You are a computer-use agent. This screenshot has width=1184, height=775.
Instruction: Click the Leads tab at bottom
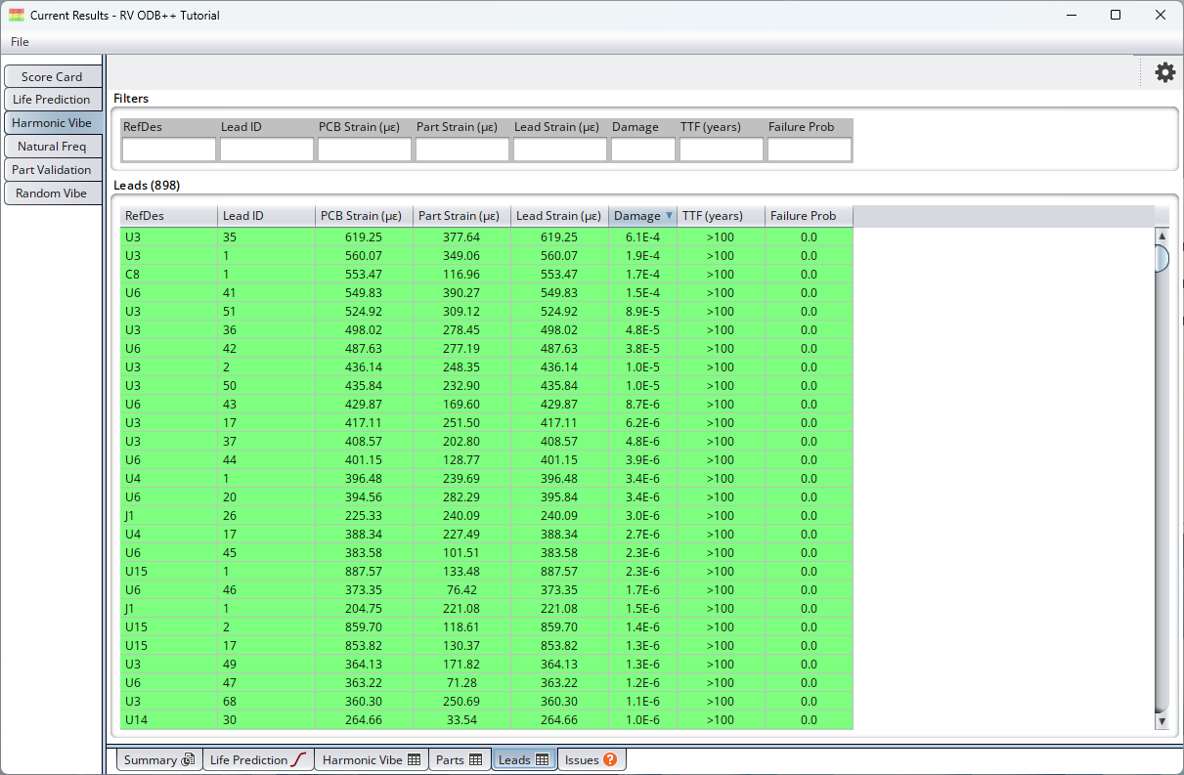[523, 759]
